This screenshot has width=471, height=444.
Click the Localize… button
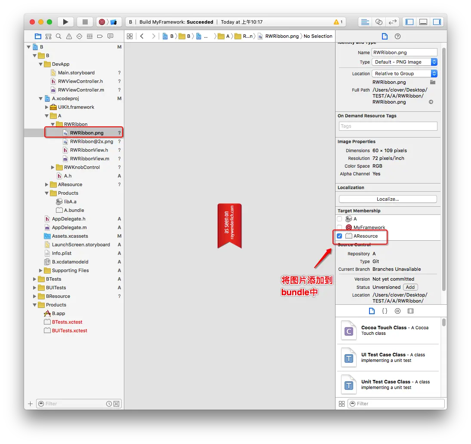388,199
